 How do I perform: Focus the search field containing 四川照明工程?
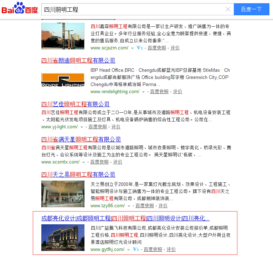coord(132,9)
